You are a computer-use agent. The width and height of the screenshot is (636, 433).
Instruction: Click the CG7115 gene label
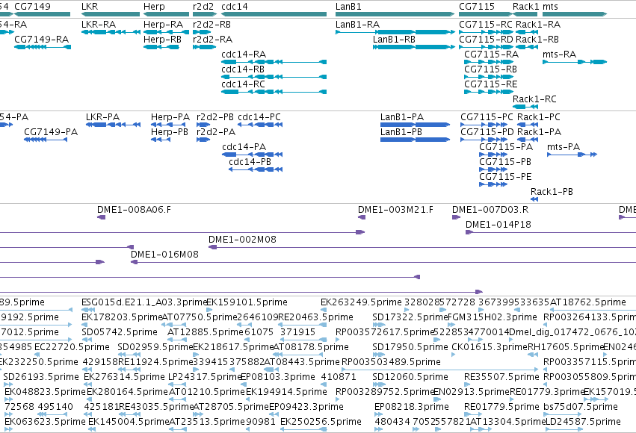[x=477, y=7]
